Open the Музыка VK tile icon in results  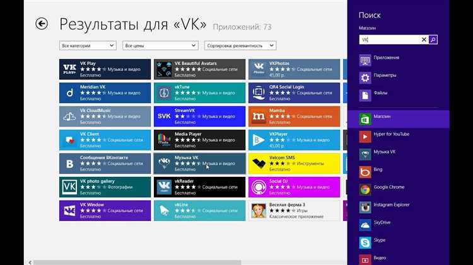coord(164,164)
